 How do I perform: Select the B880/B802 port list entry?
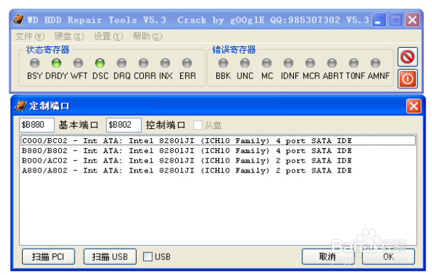[218, 150]
